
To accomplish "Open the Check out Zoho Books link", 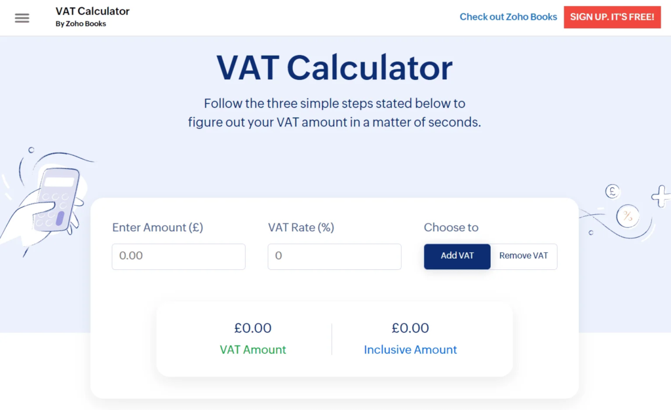I will pyautogui.click(x=508, y=16).
